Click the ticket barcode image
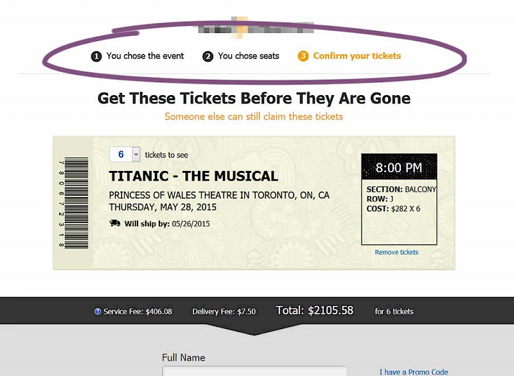This screenshot has width=514, height=376. point(76,202)
